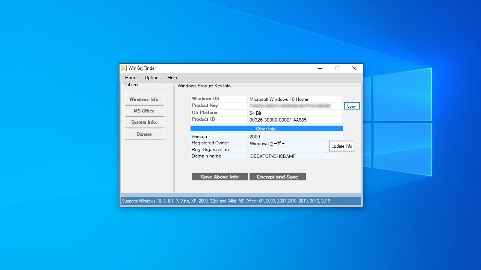Click the Update Info button
481x270 pixels.
tap(342, 146)
